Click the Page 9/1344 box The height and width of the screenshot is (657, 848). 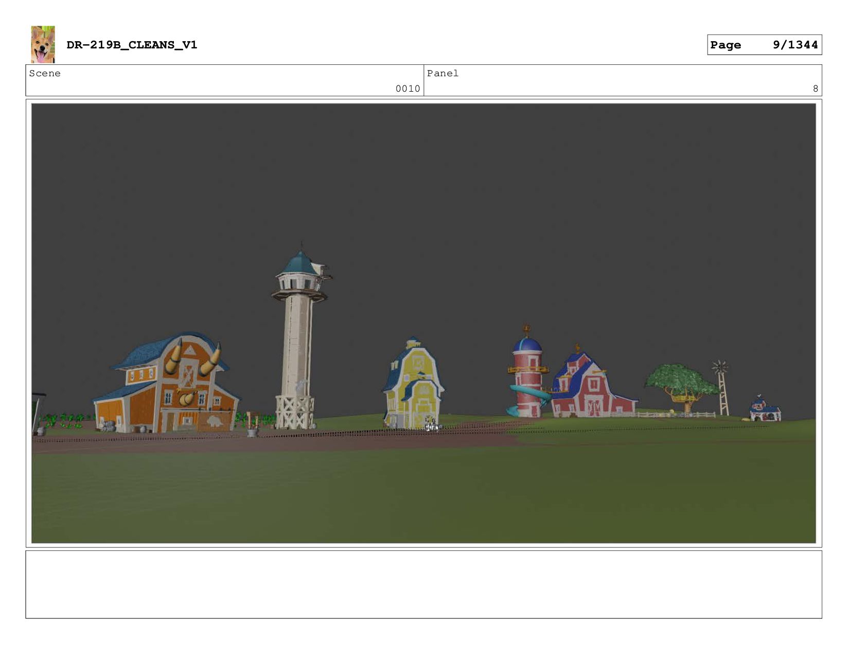(764, 45)
